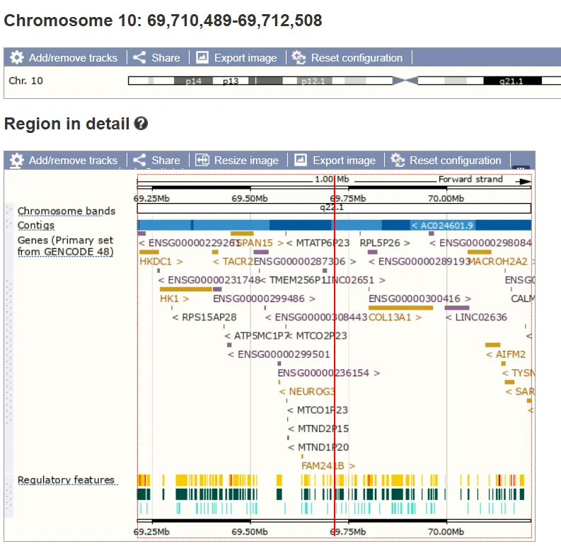Click the p13 band on chromosome ideogram
The width and height of the screenshot is (561, 546).
point(231,81)
